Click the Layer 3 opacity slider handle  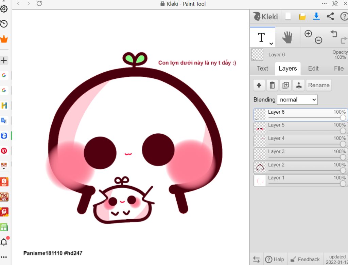(x=343, y=157)
